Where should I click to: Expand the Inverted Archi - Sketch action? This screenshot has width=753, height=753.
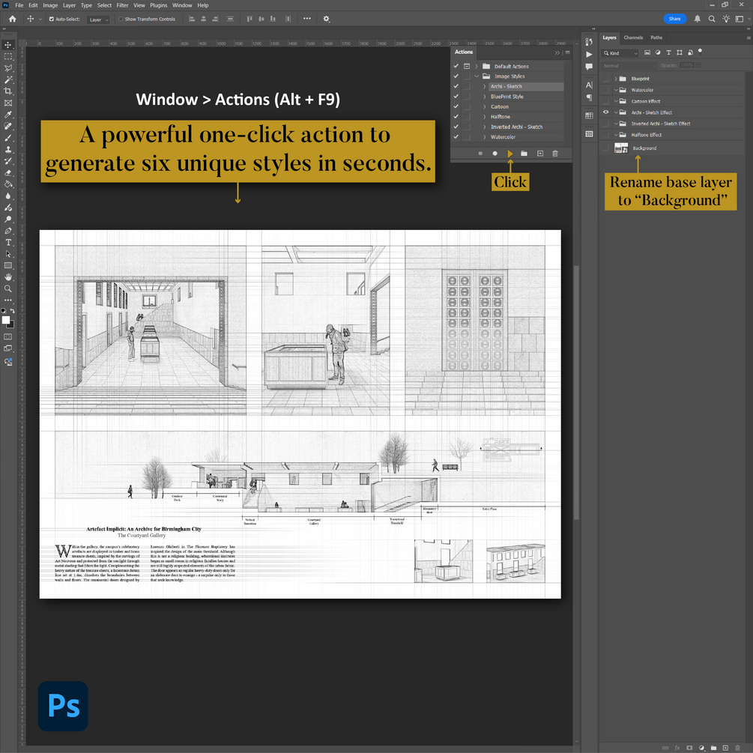485,127
